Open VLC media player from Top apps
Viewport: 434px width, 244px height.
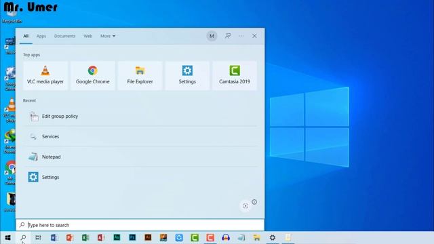pos(45,75)
